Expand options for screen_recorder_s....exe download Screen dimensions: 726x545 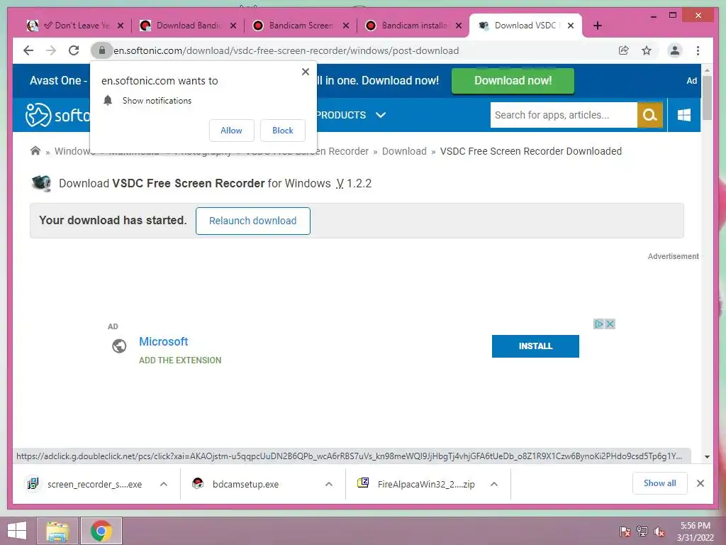[164, 484]
